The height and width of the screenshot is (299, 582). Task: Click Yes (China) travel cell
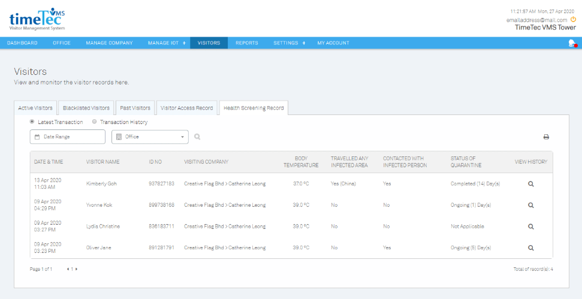[343, 183]
